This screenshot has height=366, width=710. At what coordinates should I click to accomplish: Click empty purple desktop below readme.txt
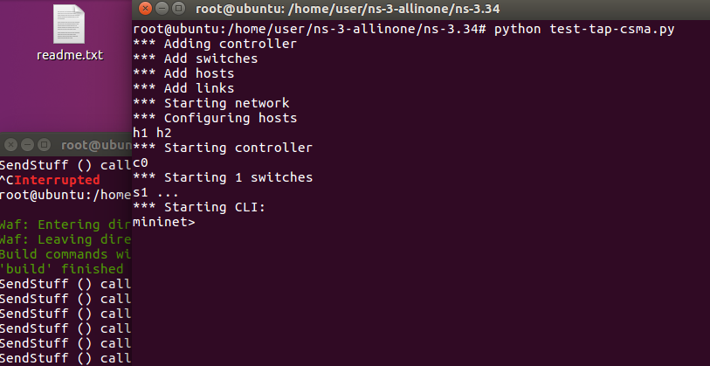pos(68,100)
